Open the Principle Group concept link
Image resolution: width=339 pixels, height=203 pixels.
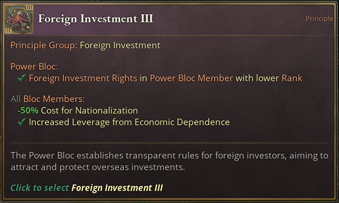(43, 45)
